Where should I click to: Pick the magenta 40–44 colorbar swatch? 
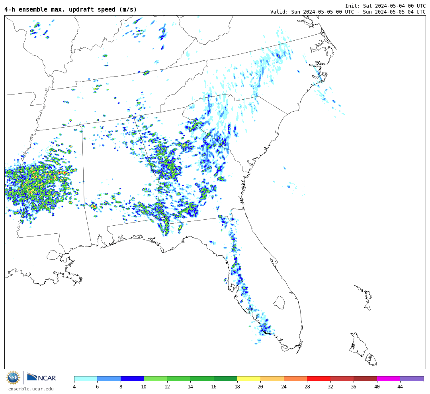point(389,379)
